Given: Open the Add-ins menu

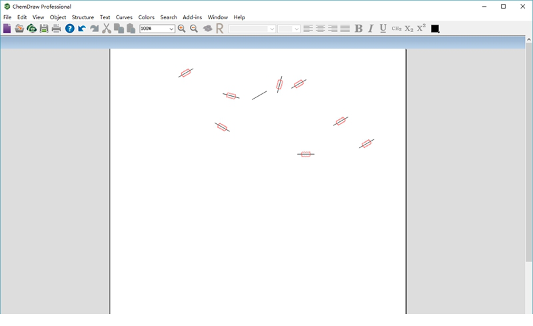Looking at the screenshot, I should coord(192,17).
